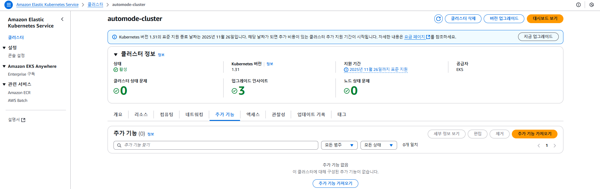This screenshot has width=600, height=189.
Task: Click the 업그레이드 인사이트 count 3
Action: point(242,91)
